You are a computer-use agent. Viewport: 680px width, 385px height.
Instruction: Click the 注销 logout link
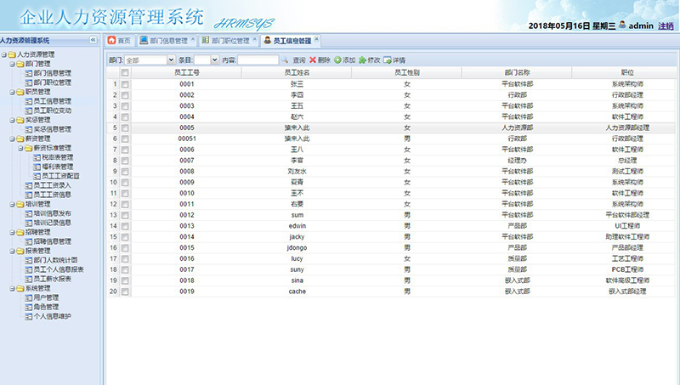click(x=666, y=26)
